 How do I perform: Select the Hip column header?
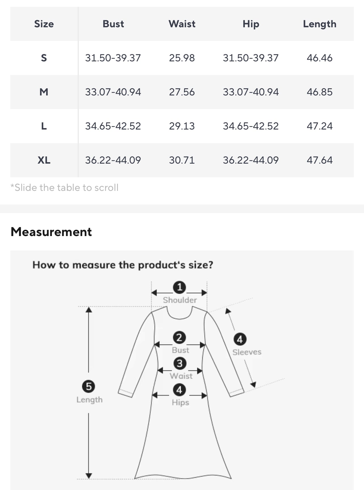[x=251, y=24]
